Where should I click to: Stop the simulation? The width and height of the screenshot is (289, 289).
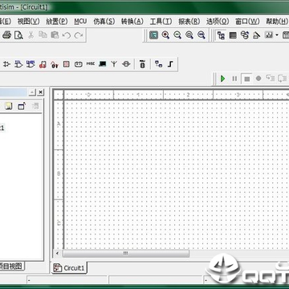(x=246, y=79)
